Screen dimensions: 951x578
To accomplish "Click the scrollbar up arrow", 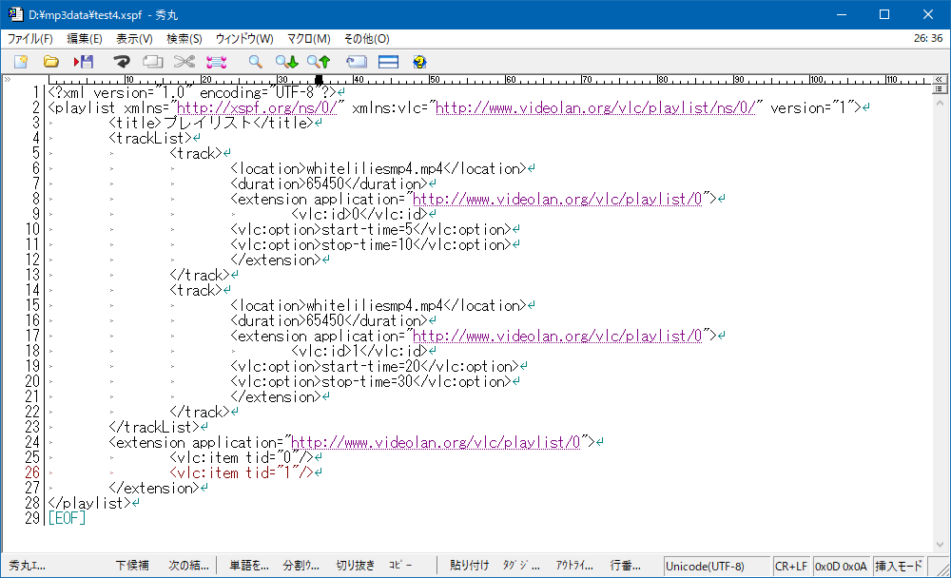I will 940,103.
